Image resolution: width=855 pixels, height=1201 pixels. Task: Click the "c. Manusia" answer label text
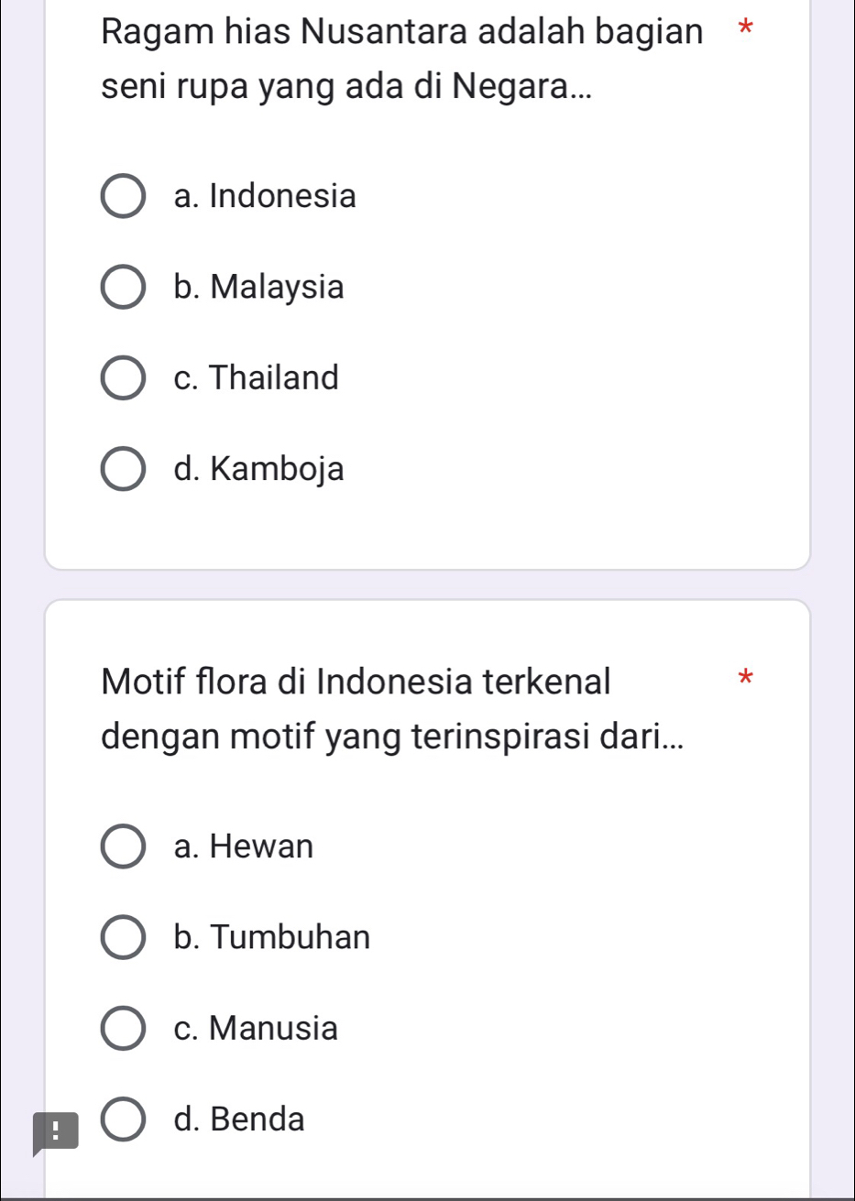tap(255, 1028)
